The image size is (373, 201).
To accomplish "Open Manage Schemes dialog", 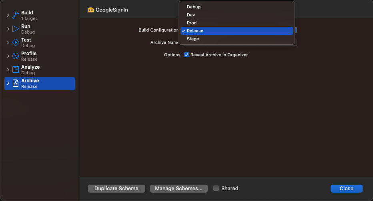I will (x=178, y=188).
